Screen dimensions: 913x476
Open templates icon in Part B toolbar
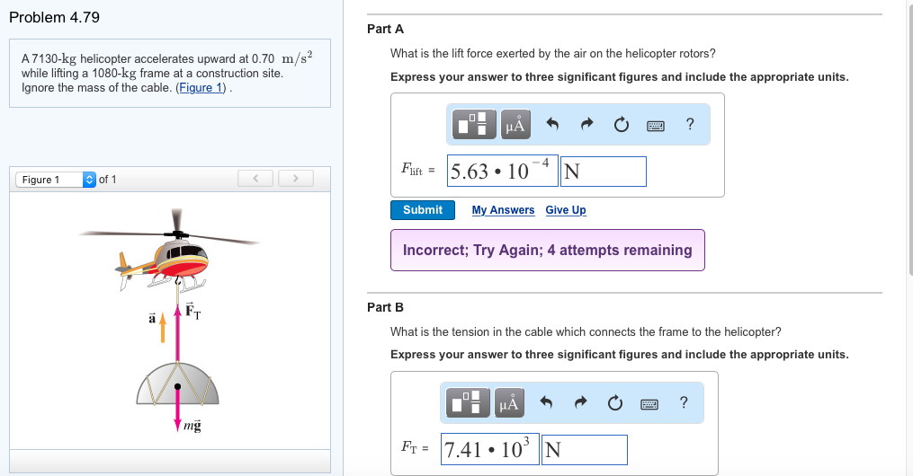(x=468, y=402)
